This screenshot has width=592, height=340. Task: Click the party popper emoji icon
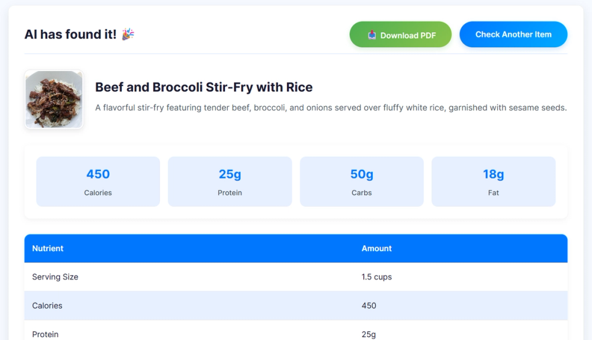(128, 34)
